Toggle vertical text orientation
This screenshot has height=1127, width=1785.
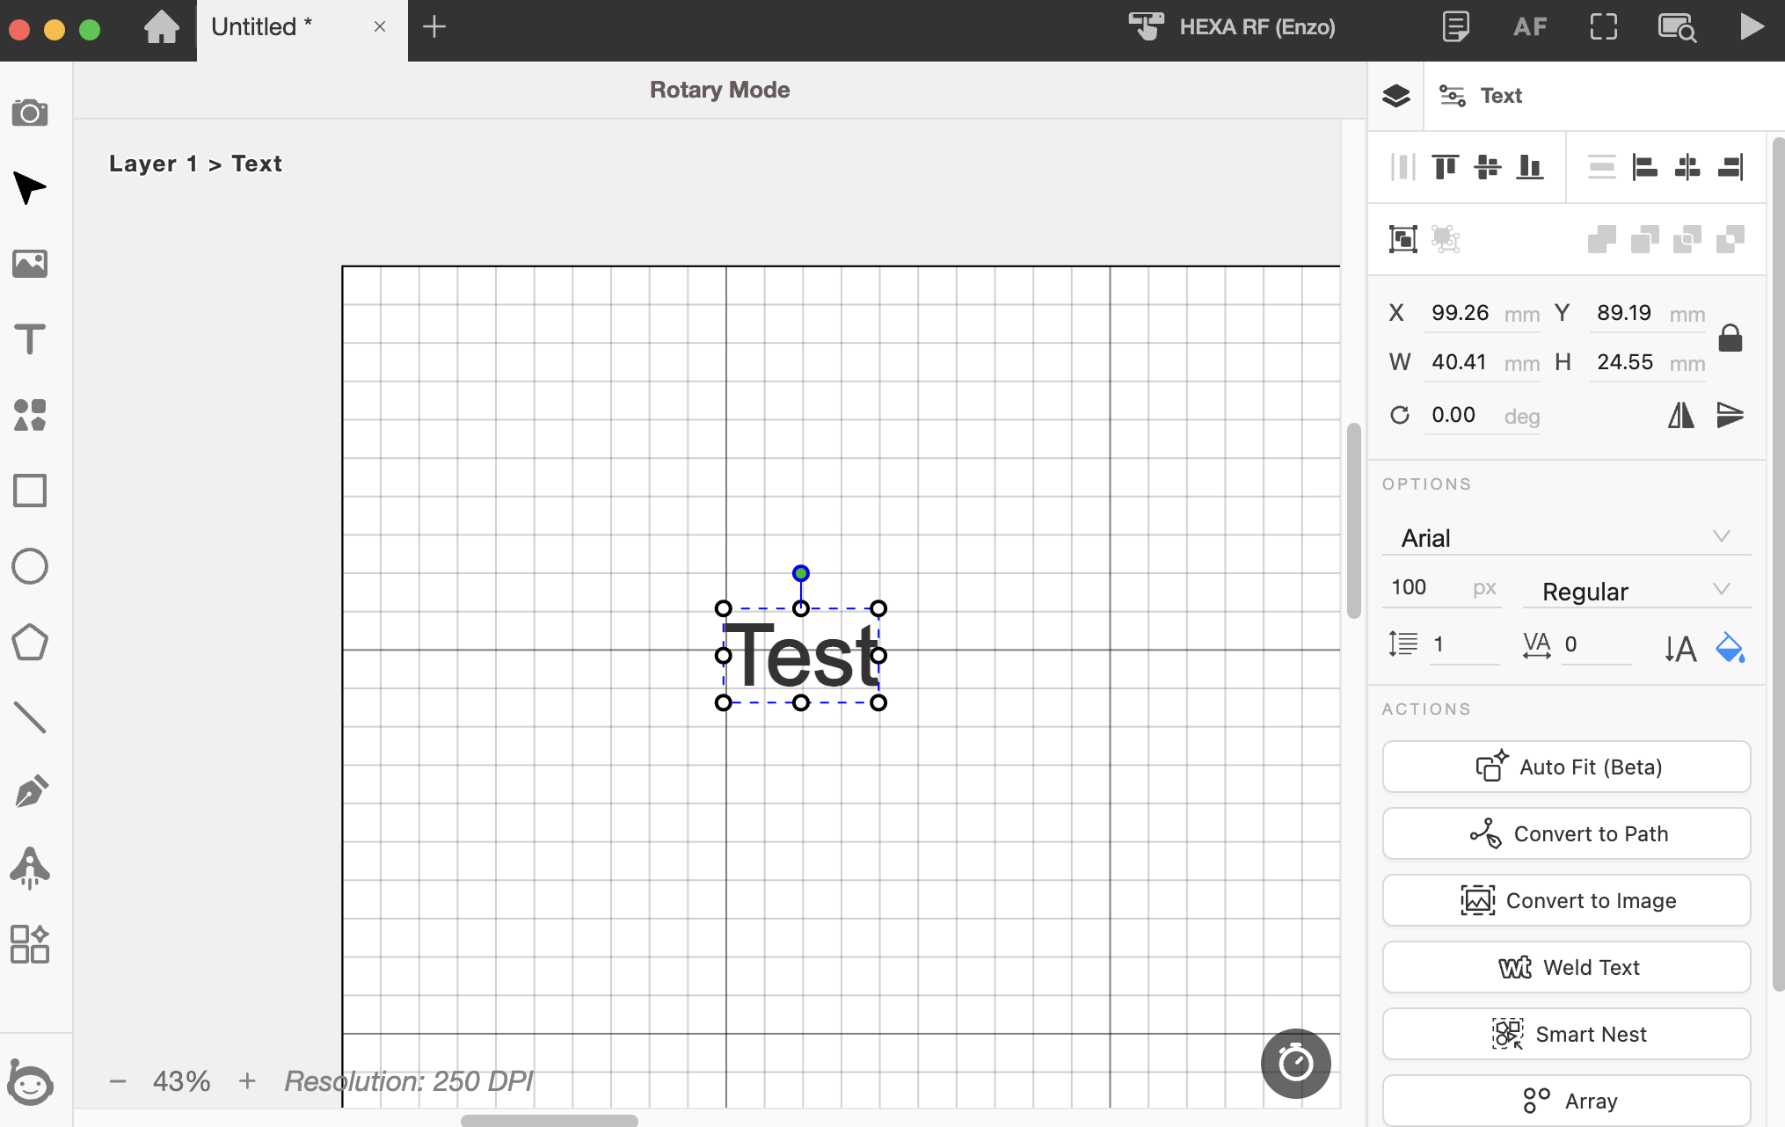pos(1680,649)
